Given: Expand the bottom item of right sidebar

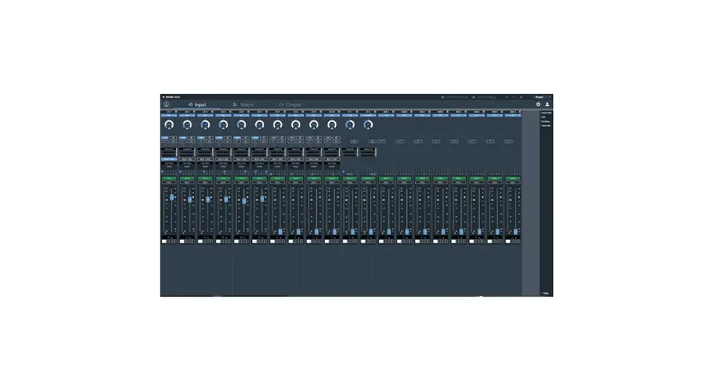Looking at the screenshot, I should point(545,293).
